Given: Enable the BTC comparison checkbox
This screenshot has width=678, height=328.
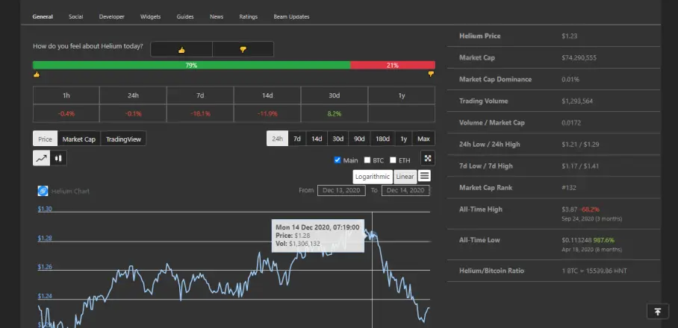Looking at the screenshot, I should 367,160.
